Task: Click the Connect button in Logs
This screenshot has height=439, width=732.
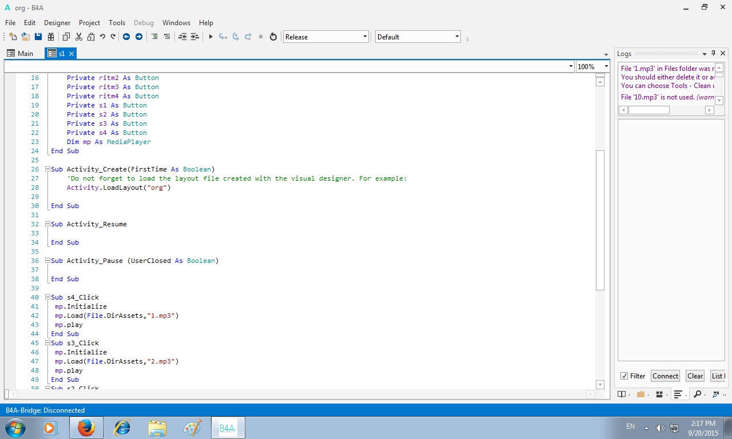Action: [x=665, y=376]
